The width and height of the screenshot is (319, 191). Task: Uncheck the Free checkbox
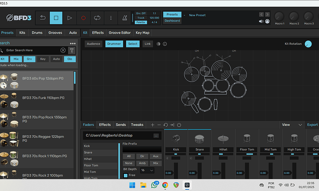point(126,175)
